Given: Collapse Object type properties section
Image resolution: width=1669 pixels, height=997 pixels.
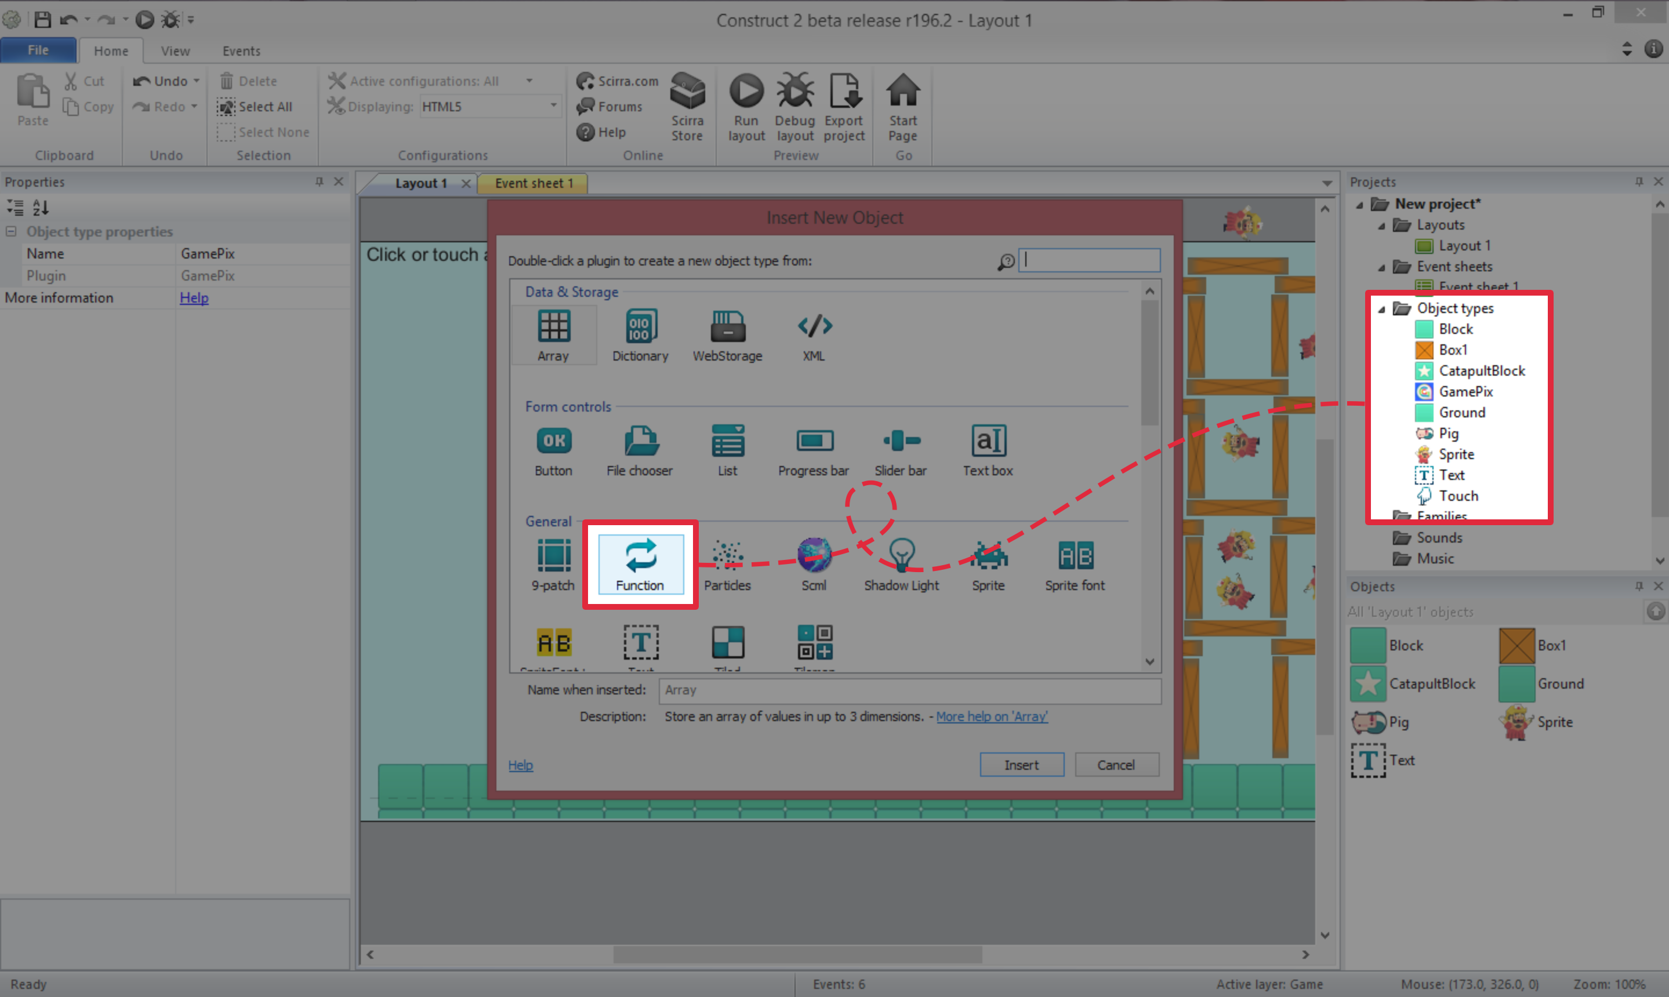Looking at the screenshot, I should click(x=11, y=231).
